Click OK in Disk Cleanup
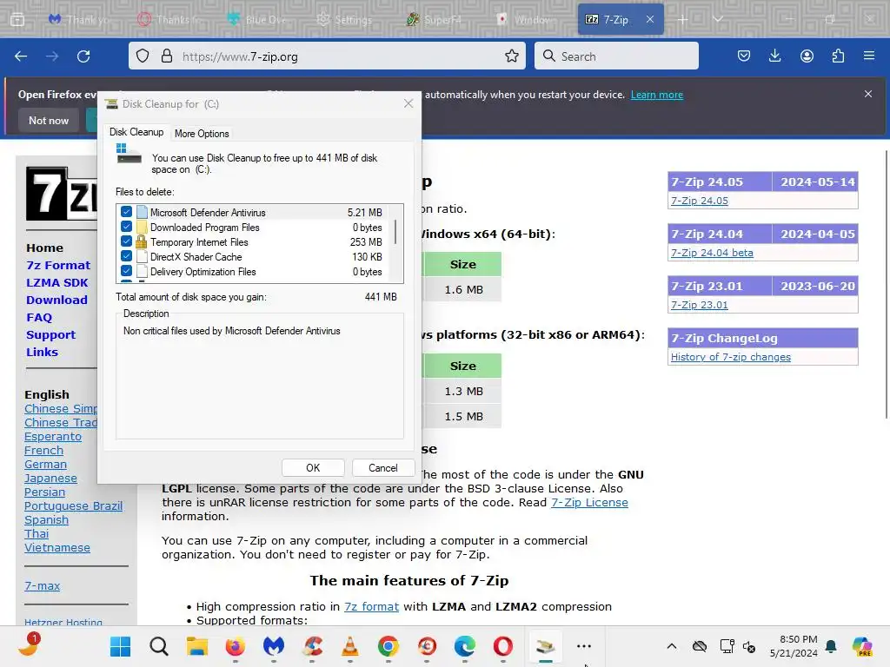 (x=313, y=468)
